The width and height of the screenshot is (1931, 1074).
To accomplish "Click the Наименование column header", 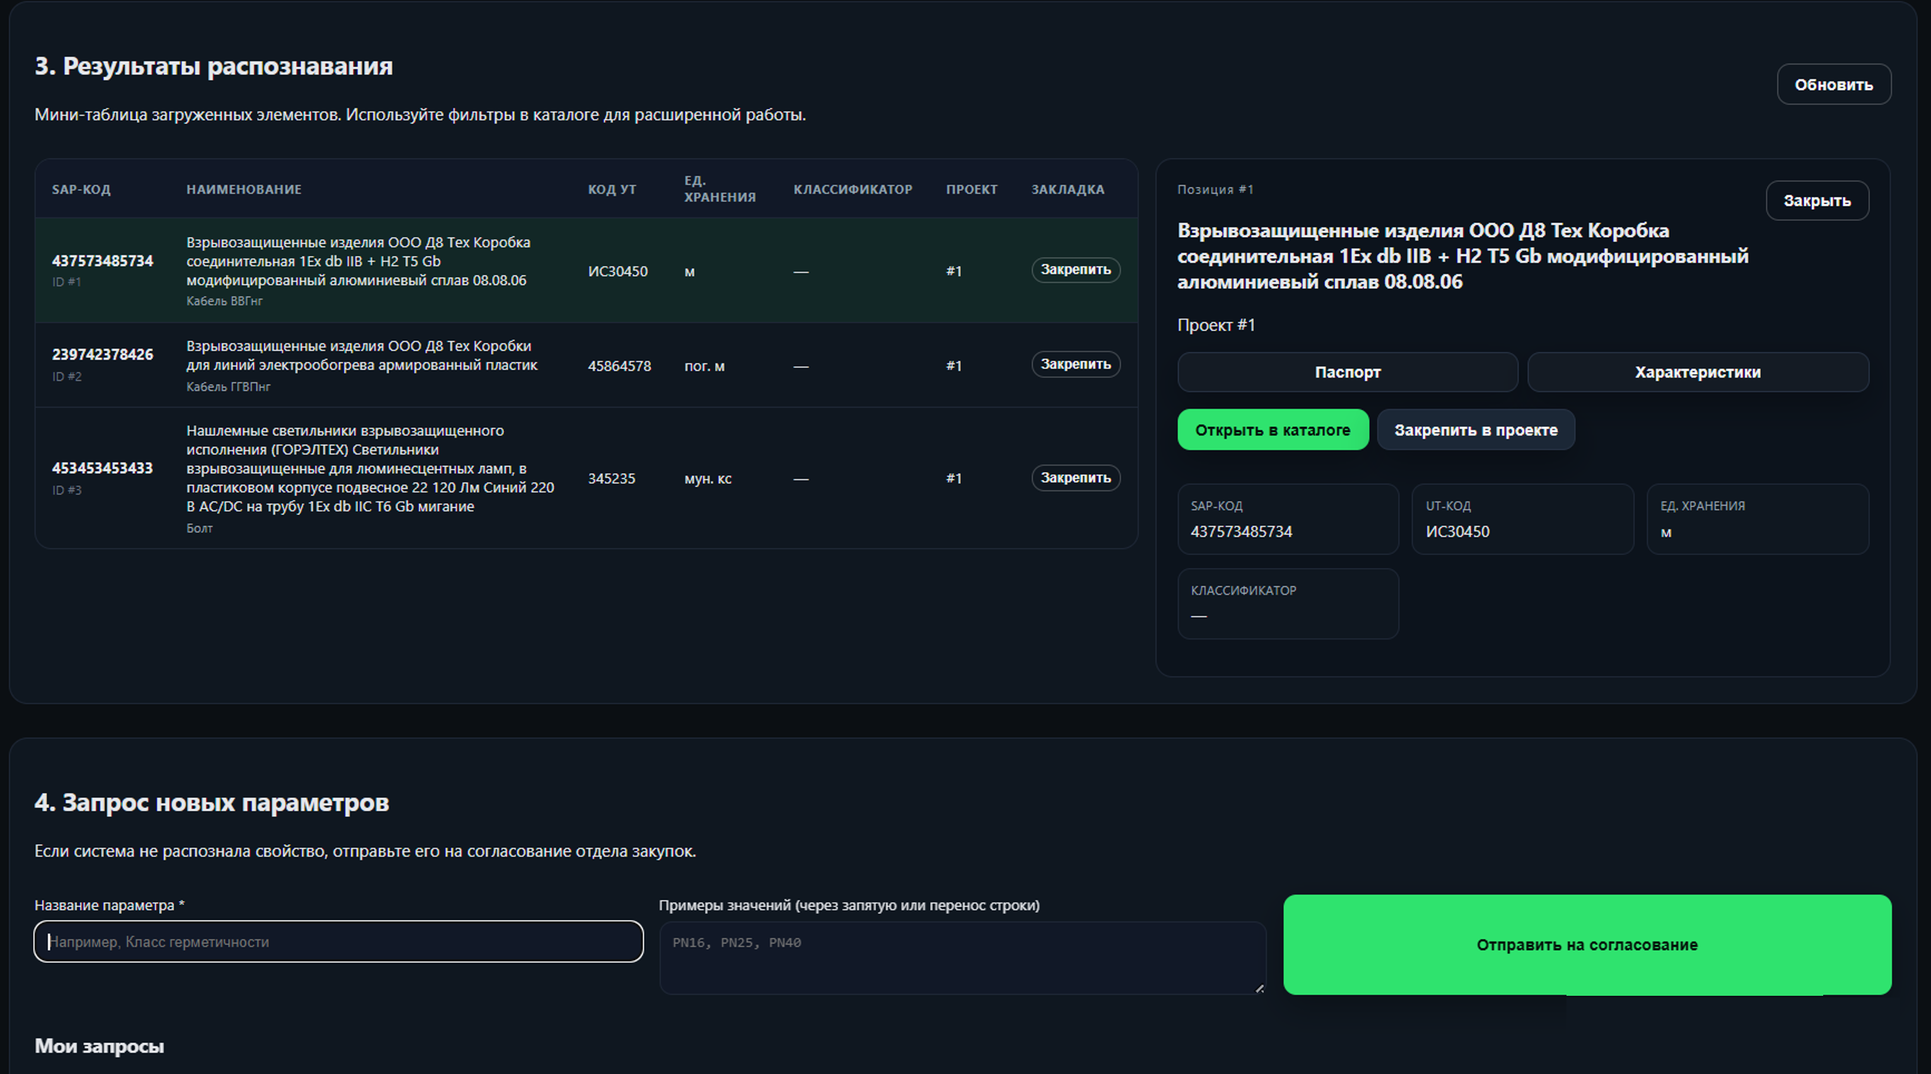I will 243,190.
